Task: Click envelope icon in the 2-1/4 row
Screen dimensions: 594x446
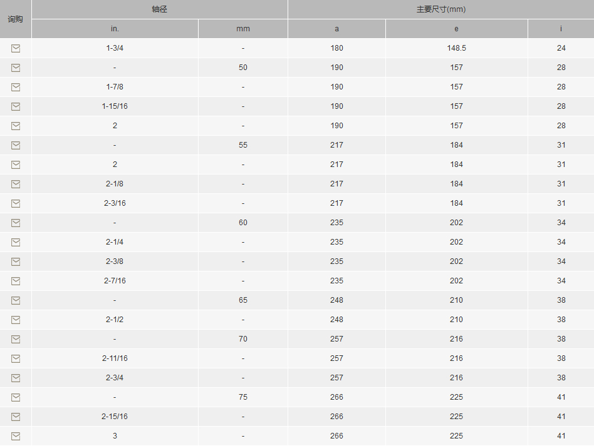Action: (x=16, y=242)
